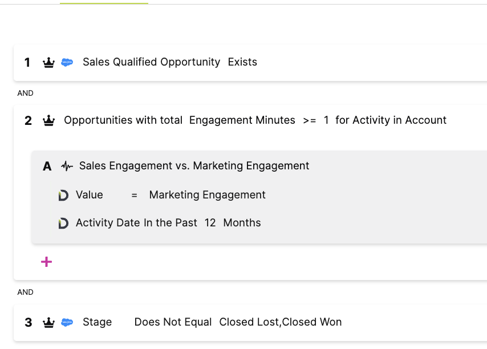Click the Closed Lost,Closed Won value
Screen dimensions: 487x349
280,322
